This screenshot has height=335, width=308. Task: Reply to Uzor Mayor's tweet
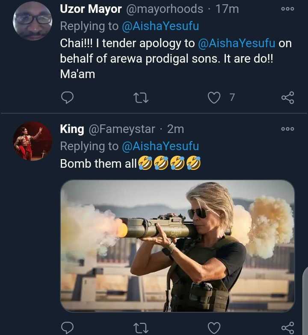tap(67, 98)
